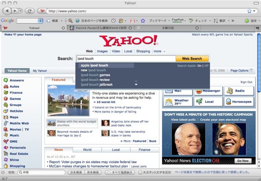The width and height of the screenshot is (261, 181).
Task: Click the Google toolbar magnifier search icon
Action: pyautogui.click(x=70, y=21)
